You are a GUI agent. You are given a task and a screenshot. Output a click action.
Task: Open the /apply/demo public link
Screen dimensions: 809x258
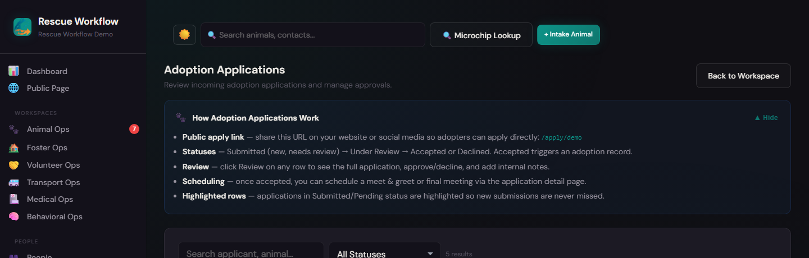(x=562, y=137)
